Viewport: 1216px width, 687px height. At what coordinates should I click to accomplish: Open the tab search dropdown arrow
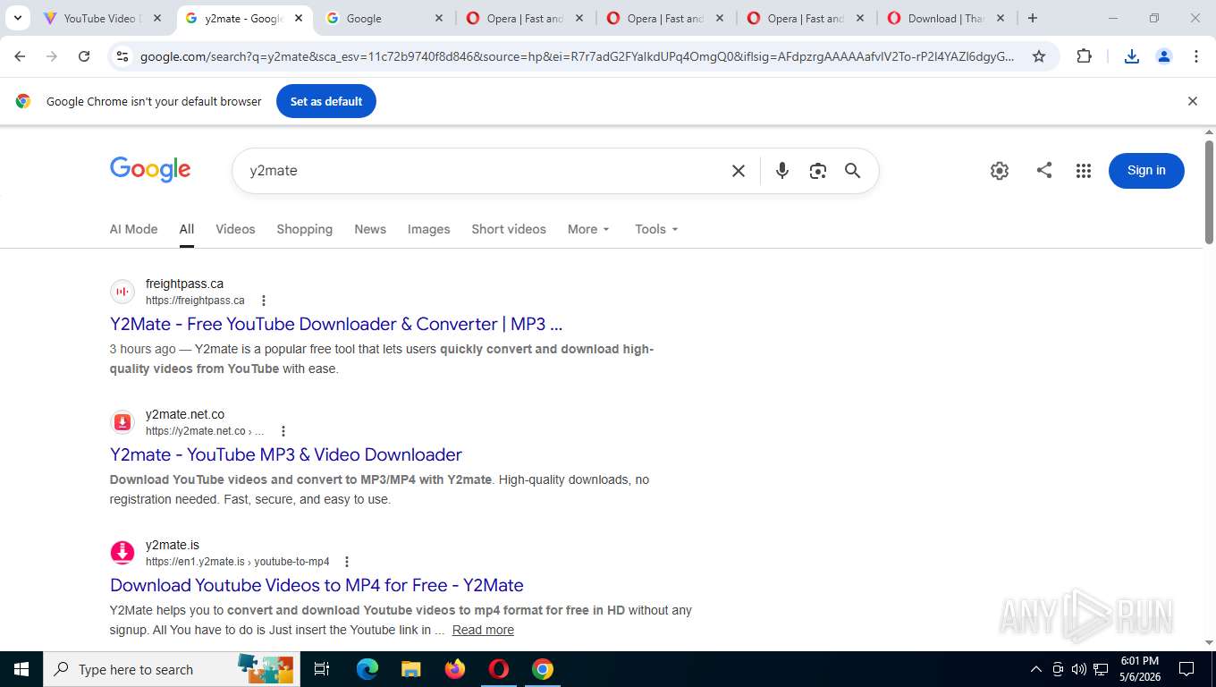[x=17, y=18]
